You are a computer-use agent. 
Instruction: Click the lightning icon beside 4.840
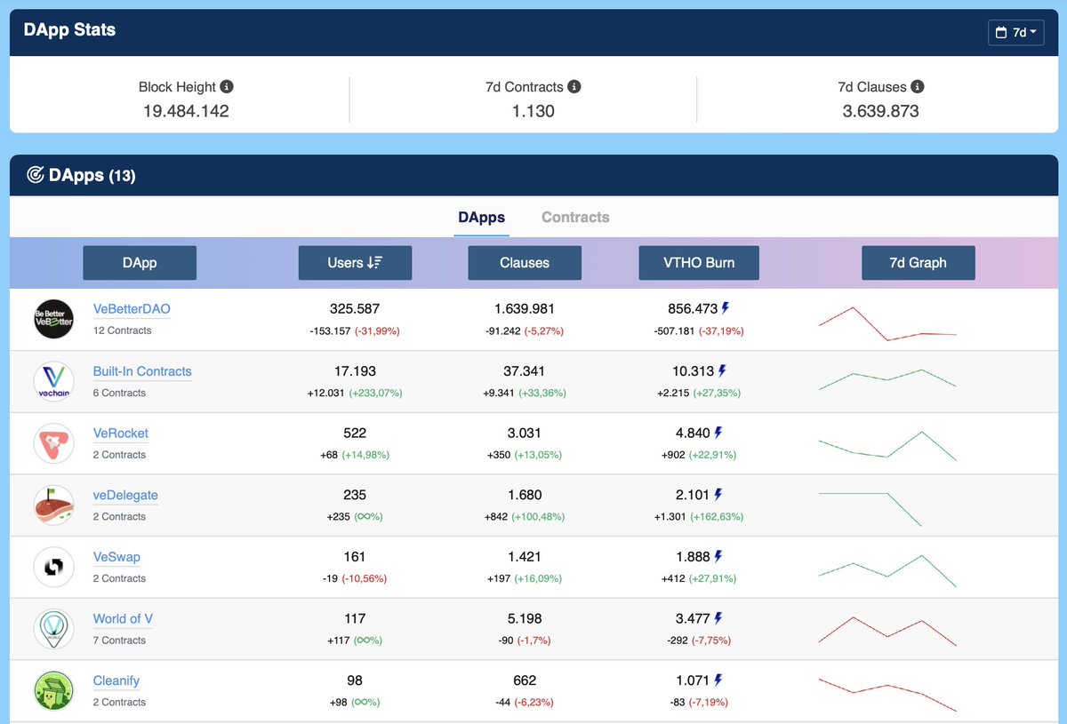click(x=718, y=433)
